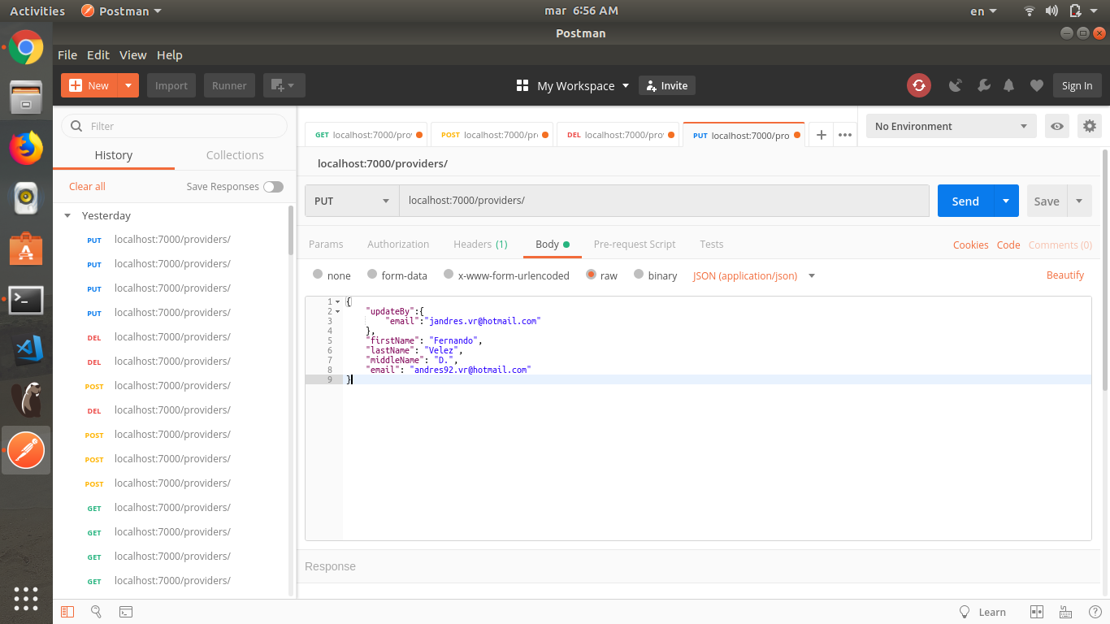
Task: Select the binary body type radio
Action: pyautogui.click(x=639, y=275)
